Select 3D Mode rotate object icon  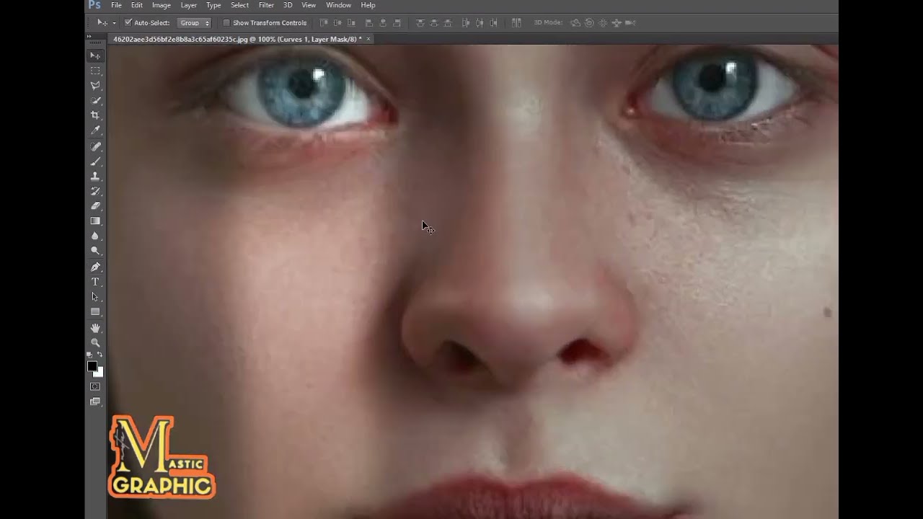coord(575,23)
